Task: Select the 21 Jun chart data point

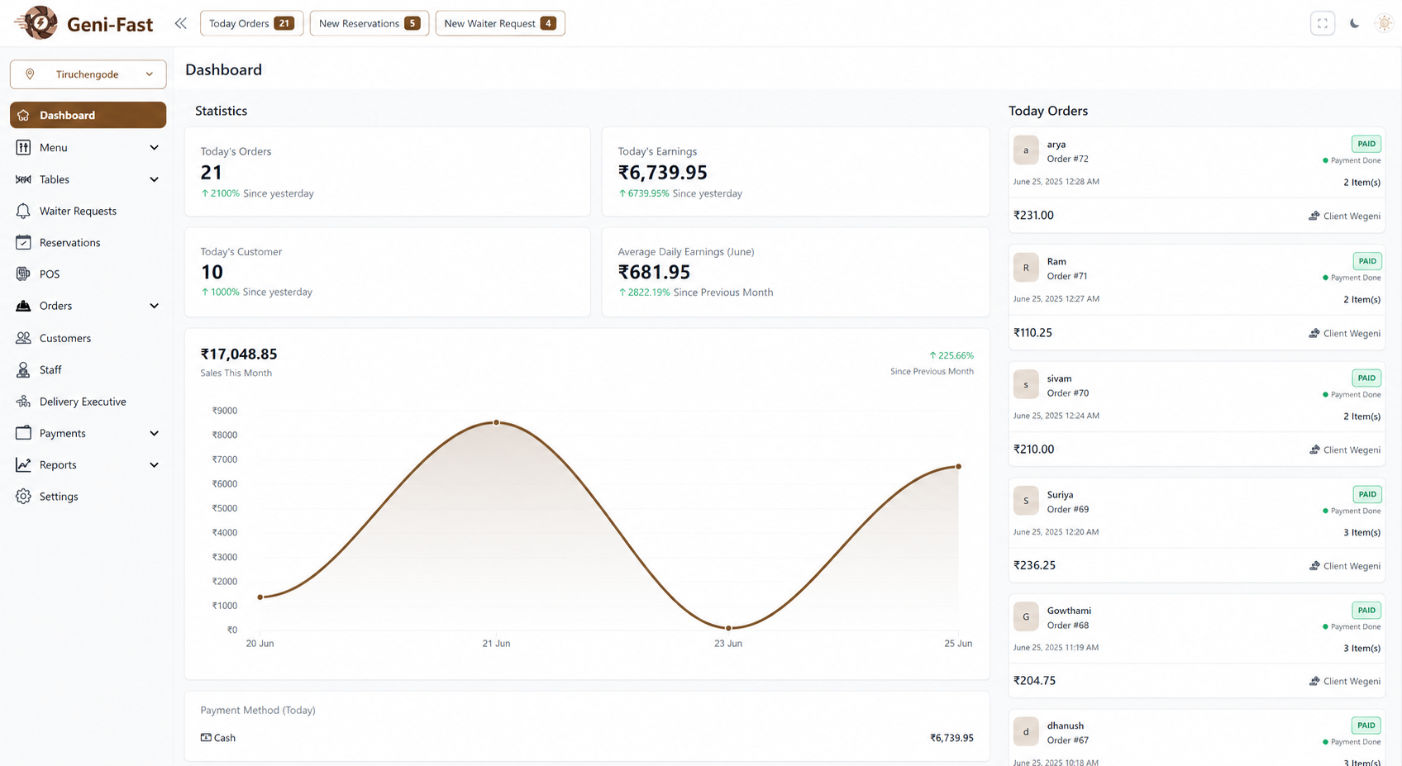Action: (496, 422)
